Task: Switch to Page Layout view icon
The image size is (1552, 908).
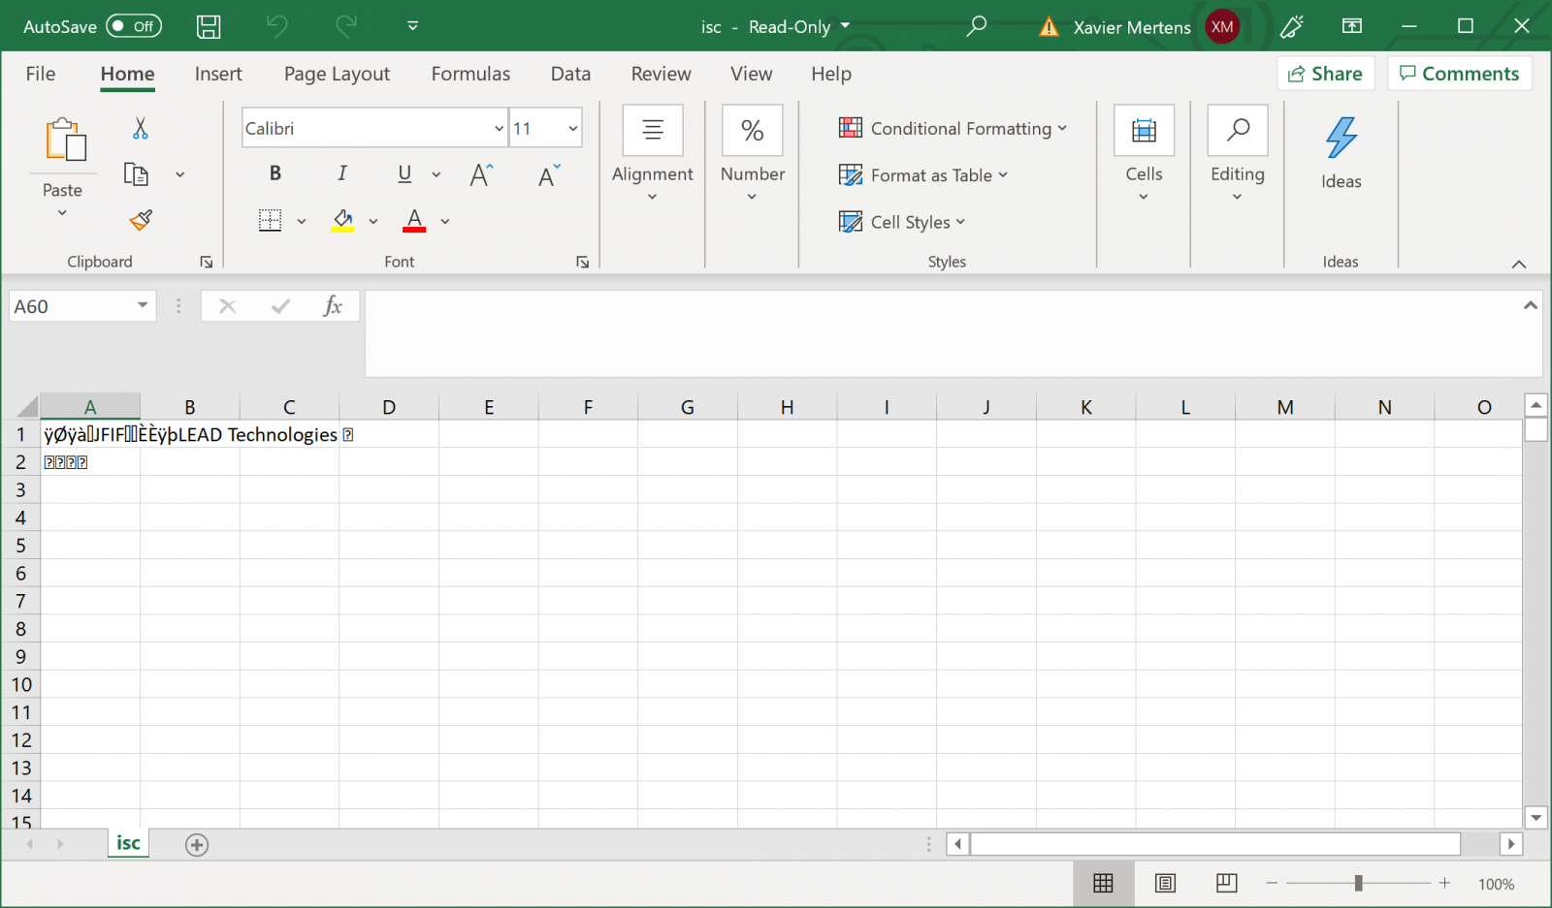Action: pyautogui.click(x=1165, y=883)
